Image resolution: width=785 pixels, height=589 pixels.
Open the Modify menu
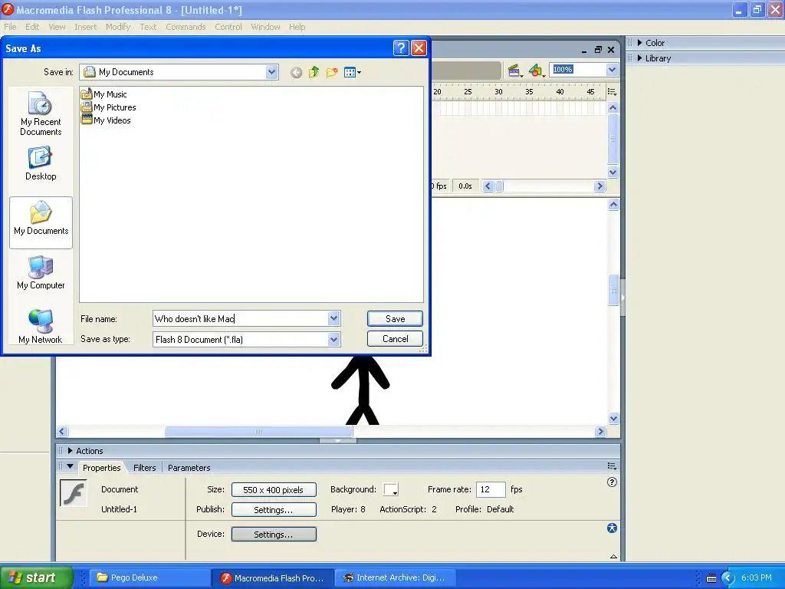click(x=118, y=27)
